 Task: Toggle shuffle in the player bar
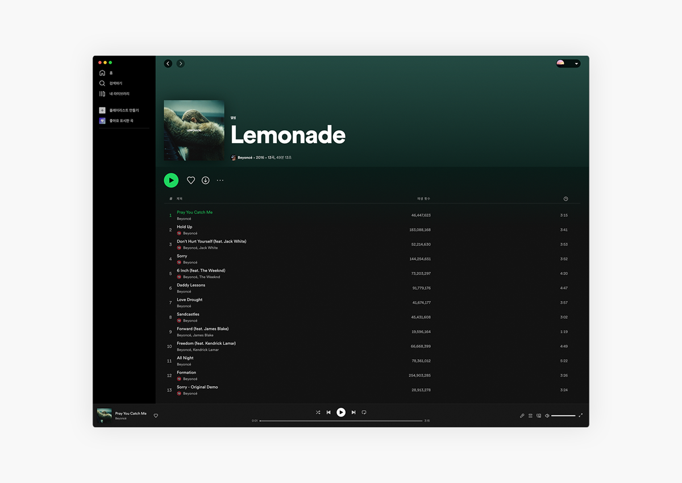(x=318, y=413)
